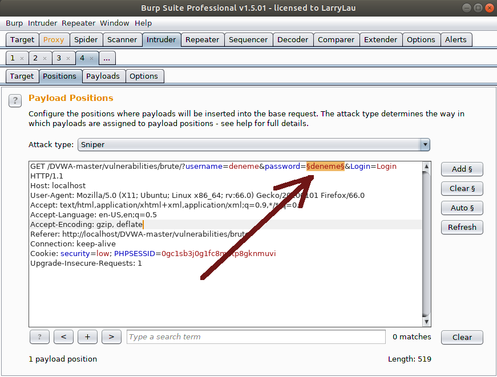Viewport: 497px width, 377px height.
Task: Click the Clear § button
Action: (x=462, y=188)
